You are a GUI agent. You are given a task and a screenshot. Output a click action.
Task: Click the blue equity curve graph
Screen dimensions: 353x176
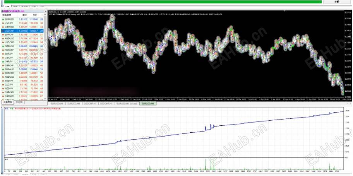(174, 132)
